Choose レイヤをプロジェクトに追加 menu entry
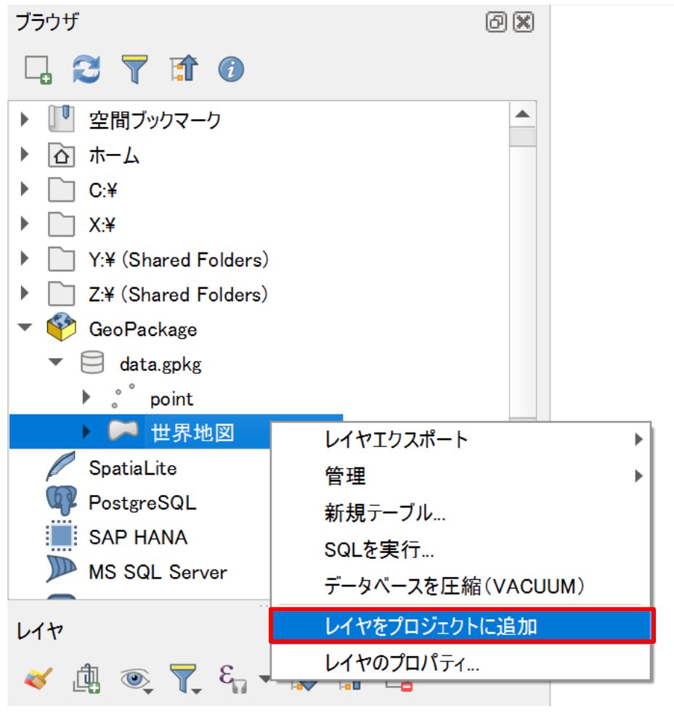 (x=462, y=626)
